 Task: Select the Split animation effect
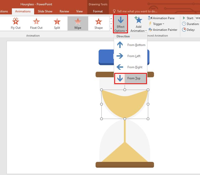point(57,23)
